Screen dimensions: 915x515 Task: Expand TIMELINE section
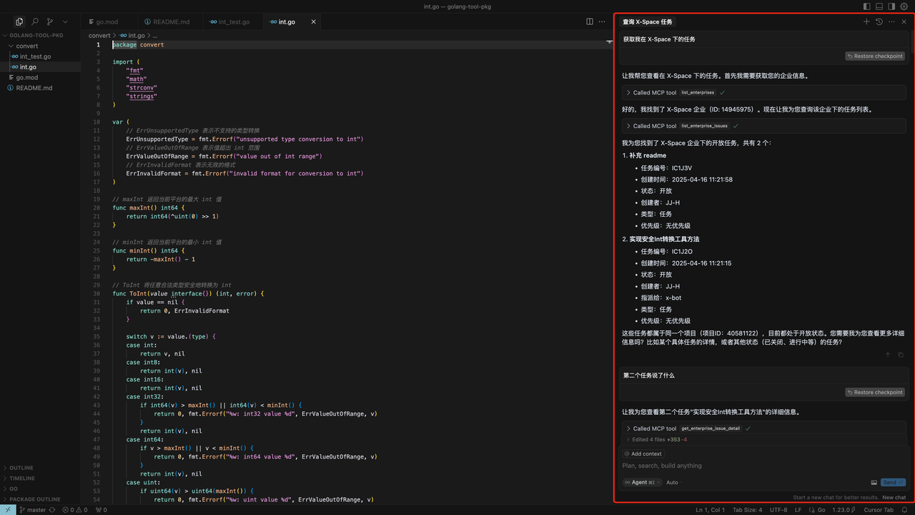(40, 479)
